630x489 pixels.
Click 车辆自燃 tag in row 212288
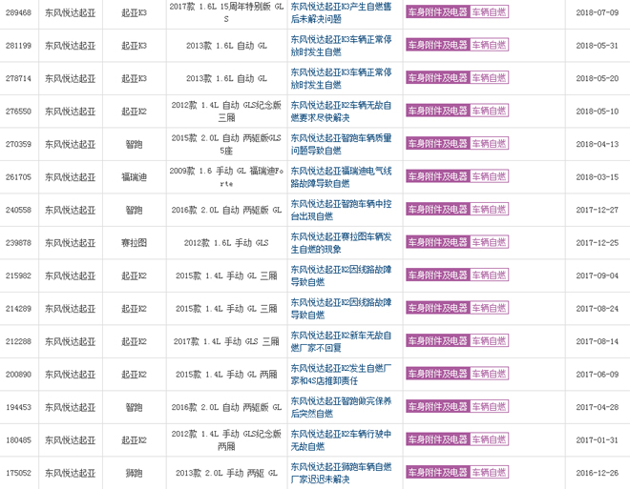489,341
